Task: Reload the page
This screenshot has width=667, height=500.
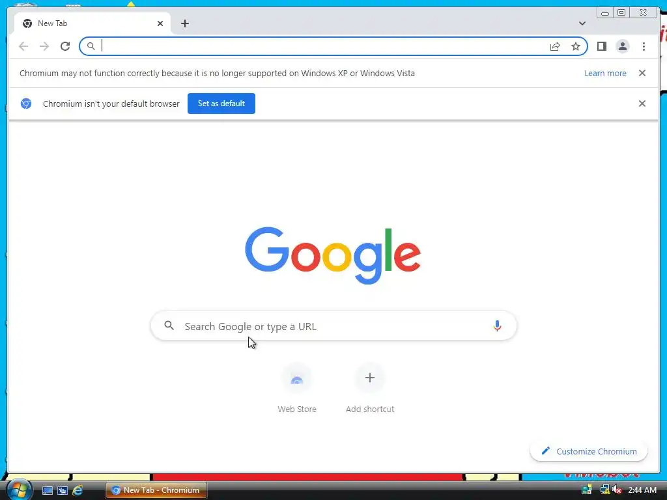Action: (x=65, y=46)
